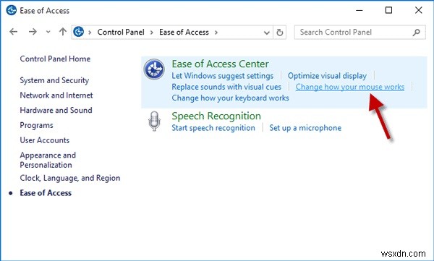Open the recent locations dropdown arrow
Viewport: 434px width, 261px height.
pyautogui.click(x=48, y=32)
